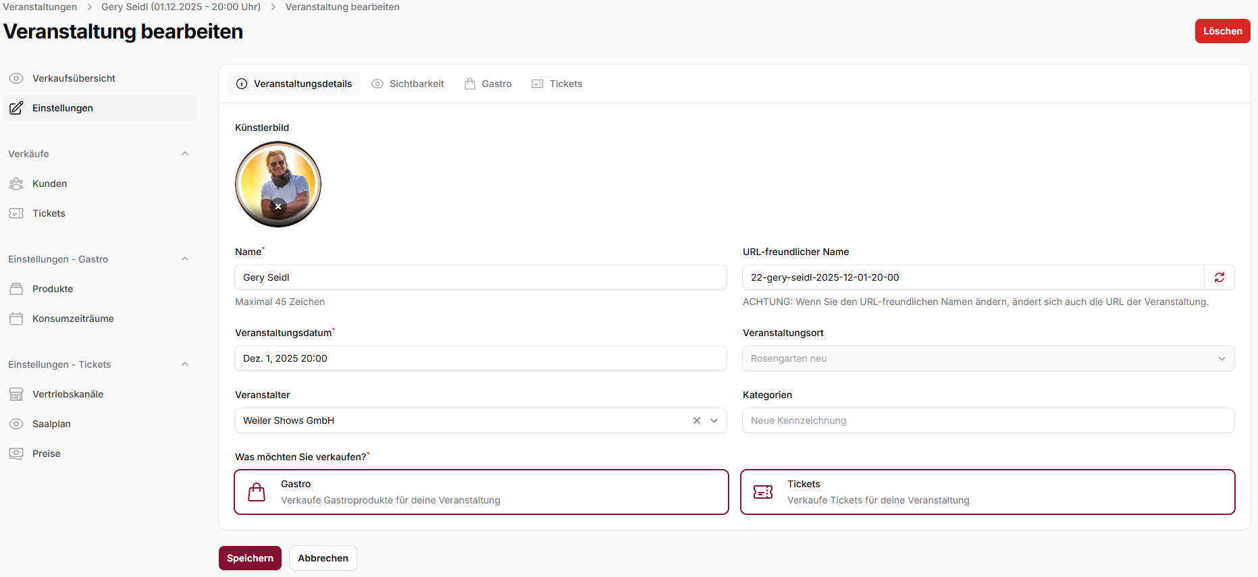1258x577 pixels.
Task: Remove the artist image with the X
Action: [x=278, y=207]
